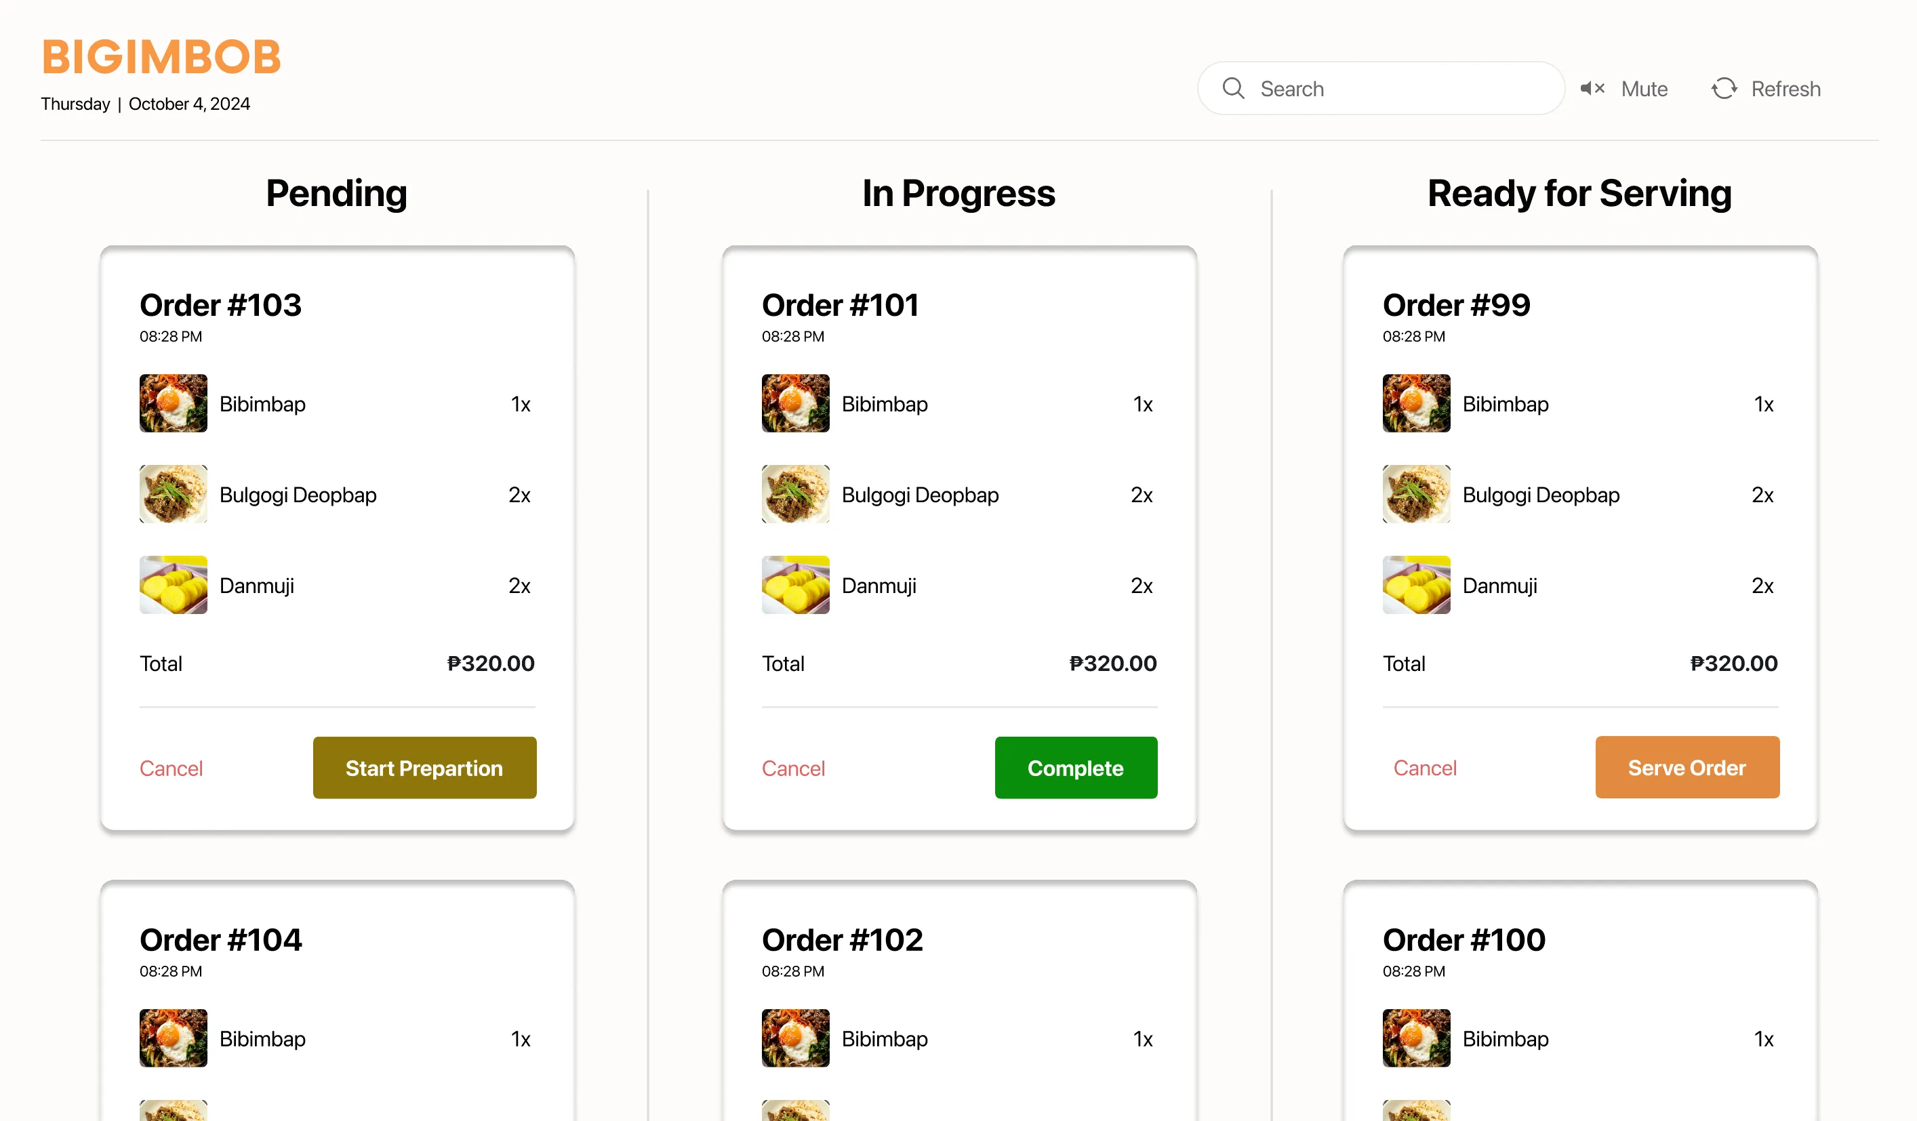The image size is (1917, 1121).
Task: Click the magnifier icon in the search bar
Action: tap(1233, 89)
